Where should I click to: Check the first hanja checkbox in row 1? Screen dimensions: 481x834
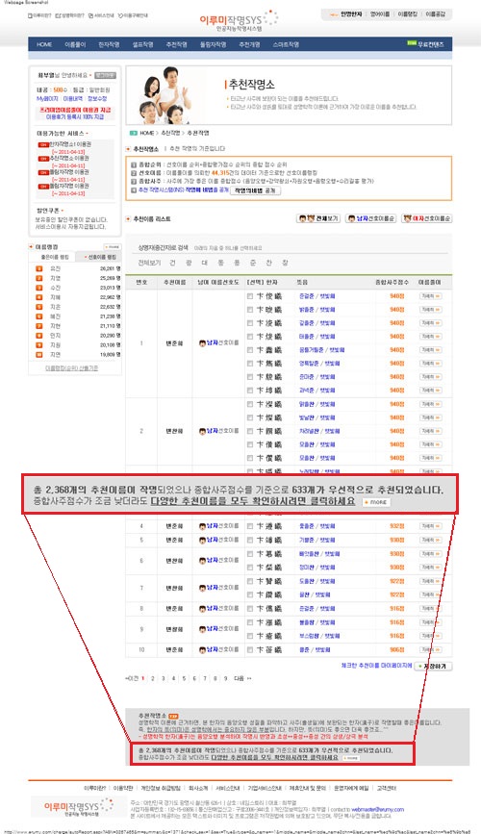pyautogui.click(x=250, y=296)
